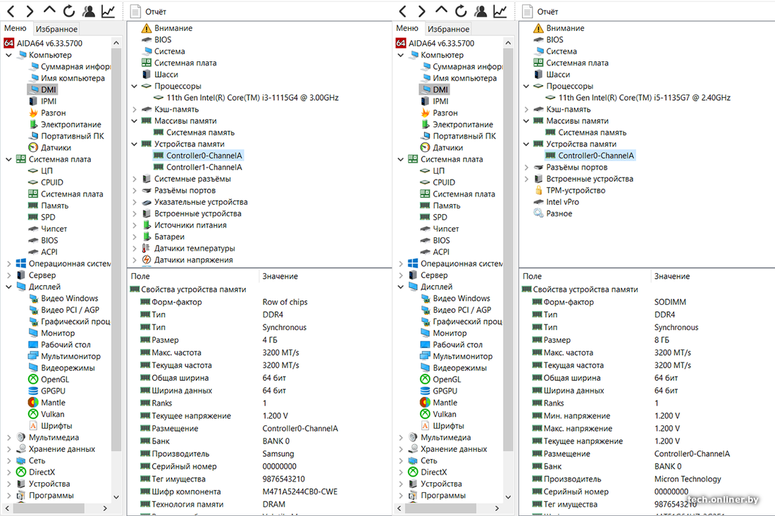This screenshot has width=775, height=516.
Task: Open GPGPU in the right window tree
Action: [439, 391]
